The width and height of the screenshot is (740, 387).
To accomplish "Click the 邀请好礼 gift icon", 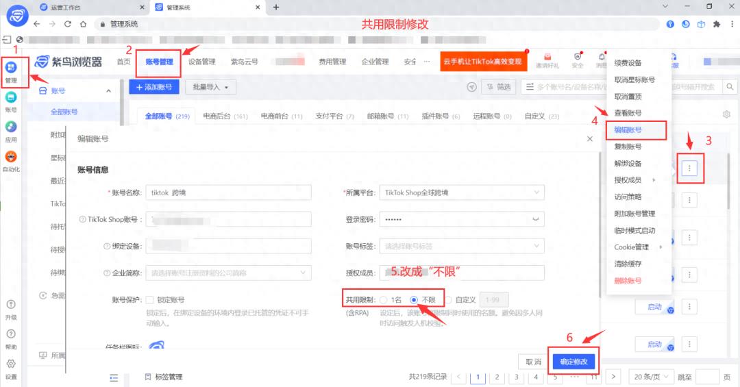I will 547,57.
